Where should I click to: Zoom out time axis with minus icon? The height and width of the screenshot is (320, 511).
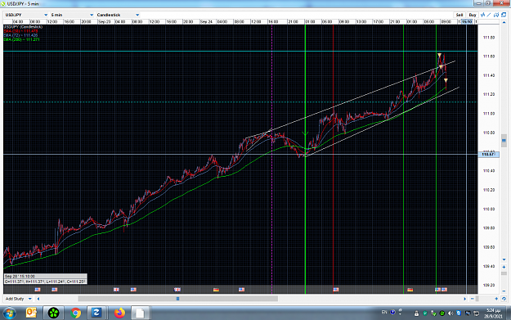pos(473,299)
